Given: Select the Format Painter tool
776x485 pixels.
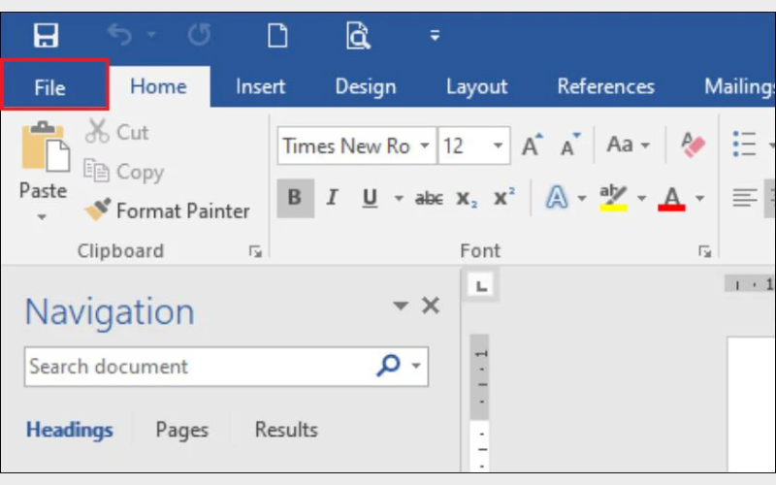Looking at the screenshot, I should pos(168,210).
